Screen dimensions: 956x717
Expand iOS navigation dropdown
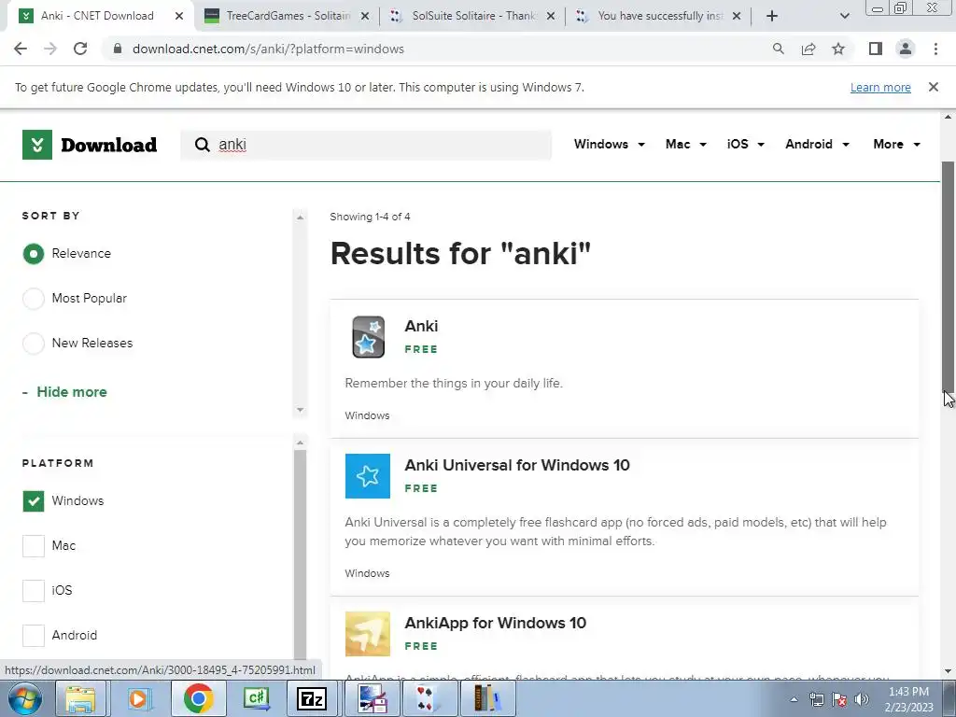(x=745, y=145)
